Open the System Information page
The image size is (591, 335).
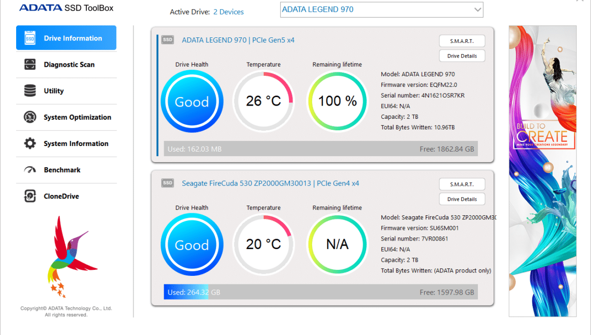tap(66, 143)
